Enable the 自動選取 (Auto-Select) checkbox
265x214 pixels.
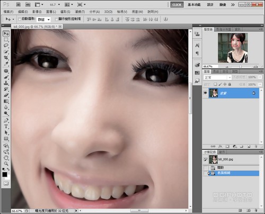coord(20,19)
